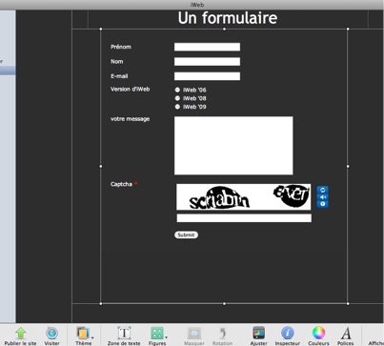Open the Visiter compass icon
Image resolution: width=384 pixels, height=346 pixels.
[51, 334]
